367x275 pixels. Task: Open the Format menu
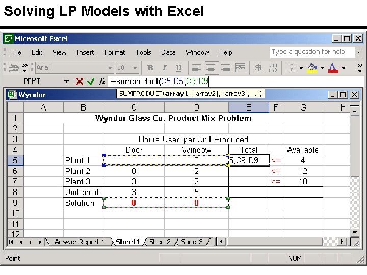[x=115, y=52]
